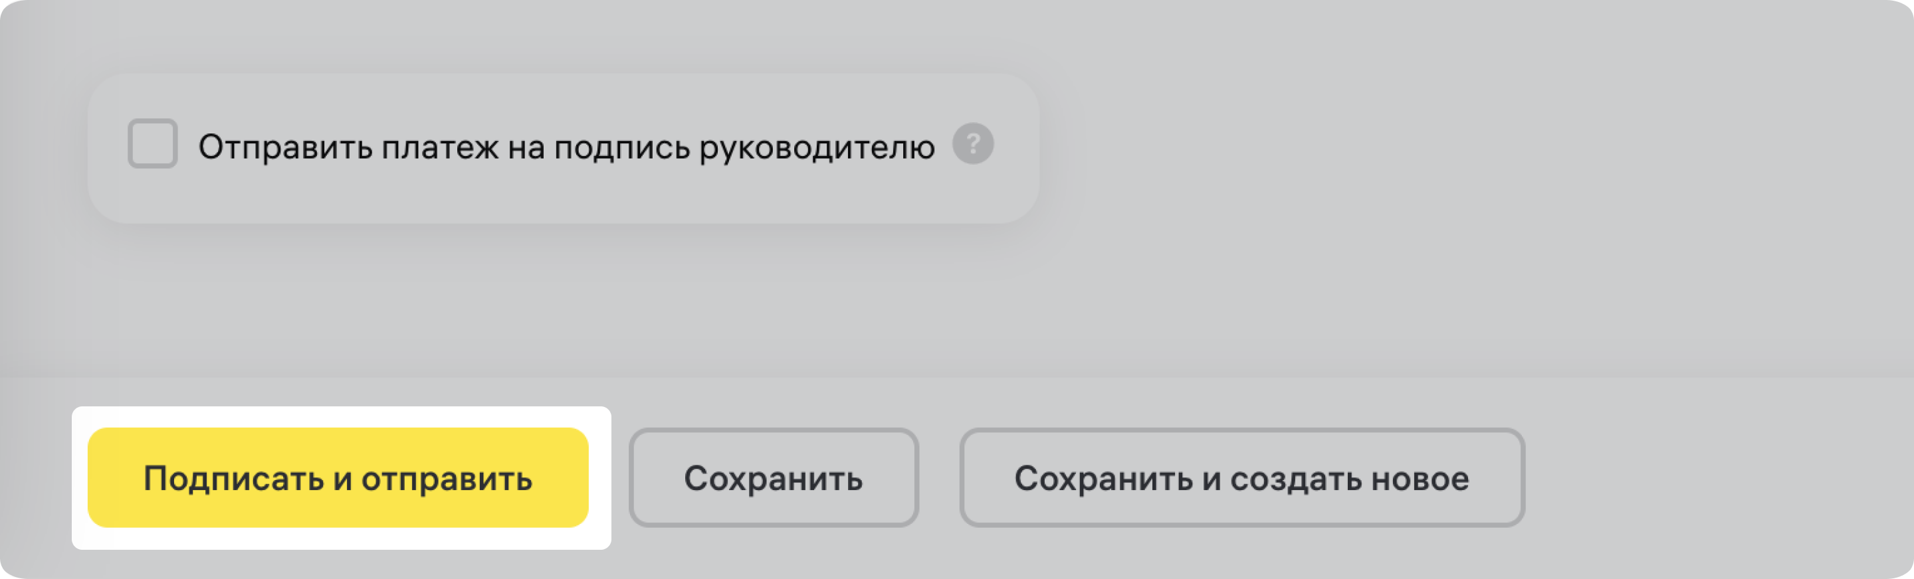The width and height of the screenshot is (1914, 579).
Task: Click the 'Отправить платеж на подпись руководителю' label text
Action: pyautogui.click(x=566, y=147)
